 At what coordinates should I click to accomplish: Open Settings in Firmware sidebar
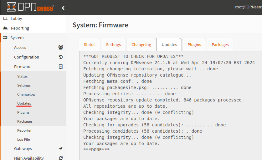tap(24, 85)
